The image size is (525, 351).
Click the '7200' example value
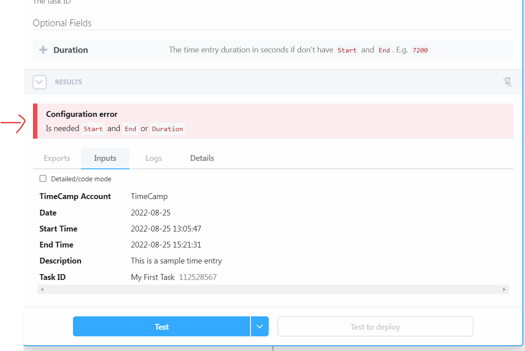(420, 50)
